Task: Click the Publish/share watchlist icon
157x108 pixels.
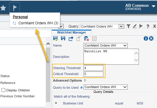Action: click(x=71, y=39)
